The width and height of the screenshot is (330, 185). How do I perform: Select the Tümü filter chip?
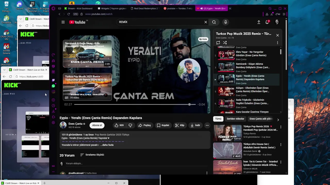coord(218,119)
